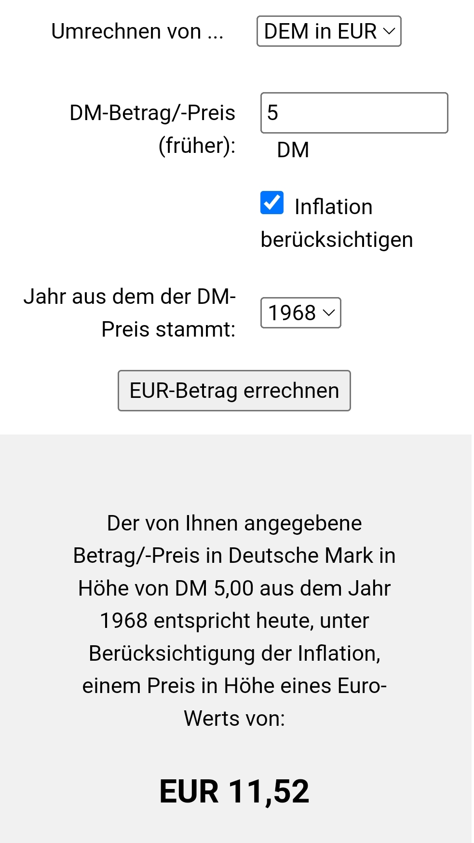
Task: Click the 'DM' unit text below the amount field
Action: click(x=293, y=150)
